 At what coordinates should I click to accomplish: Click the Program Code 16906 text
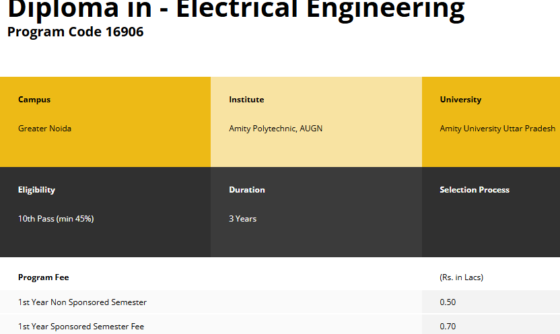[75, 32]
